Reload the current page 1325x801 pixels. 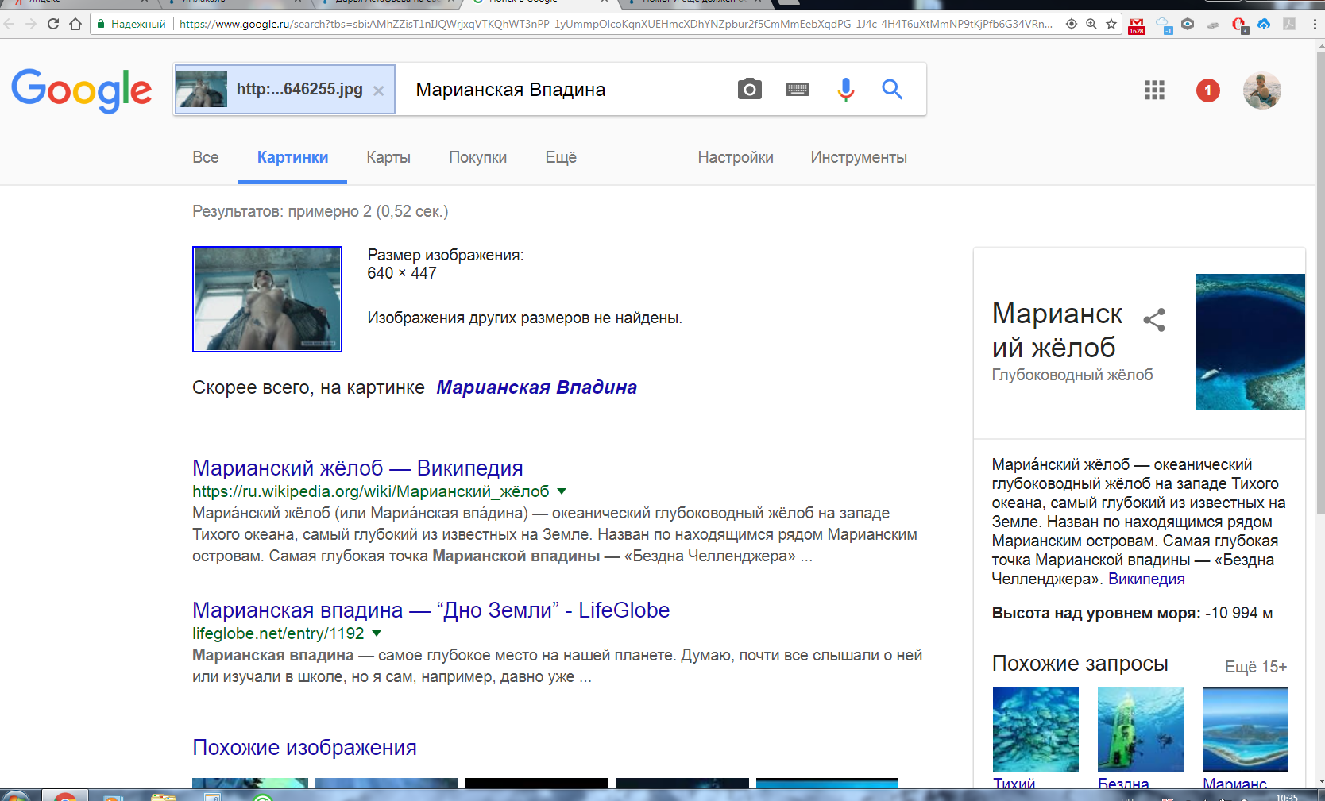point(53,24)
